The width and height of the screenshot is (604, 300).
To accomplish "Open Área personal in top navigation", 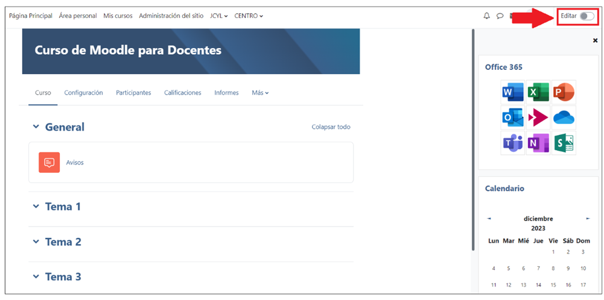I will coord(78,16).
